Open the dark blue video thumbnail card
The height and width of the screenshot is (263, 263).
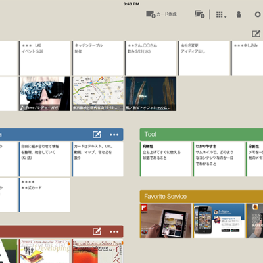(151, 94)
